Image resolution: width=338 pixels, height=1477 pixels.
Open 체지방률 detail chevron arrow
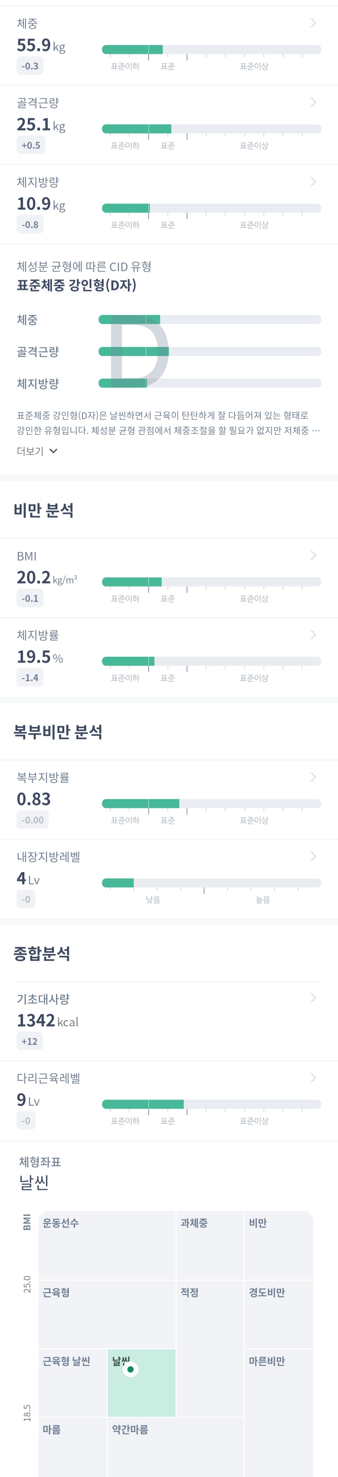coord(313,634)
